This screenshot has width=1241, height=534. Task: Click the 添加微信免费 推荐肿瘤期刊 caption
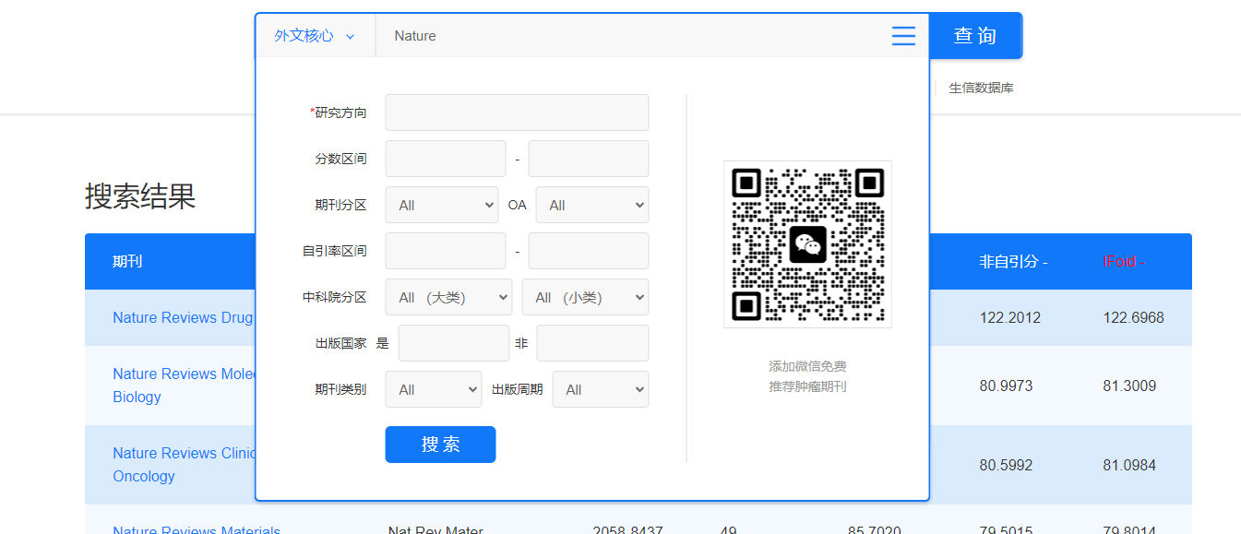807,376
